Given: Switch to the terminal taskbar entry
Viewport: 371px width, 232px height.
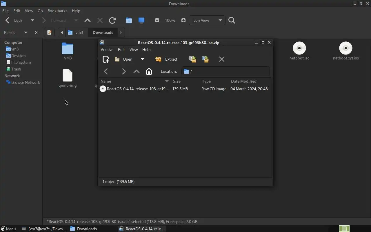Looking at the screenshot, I should click(x=44, y=229).
